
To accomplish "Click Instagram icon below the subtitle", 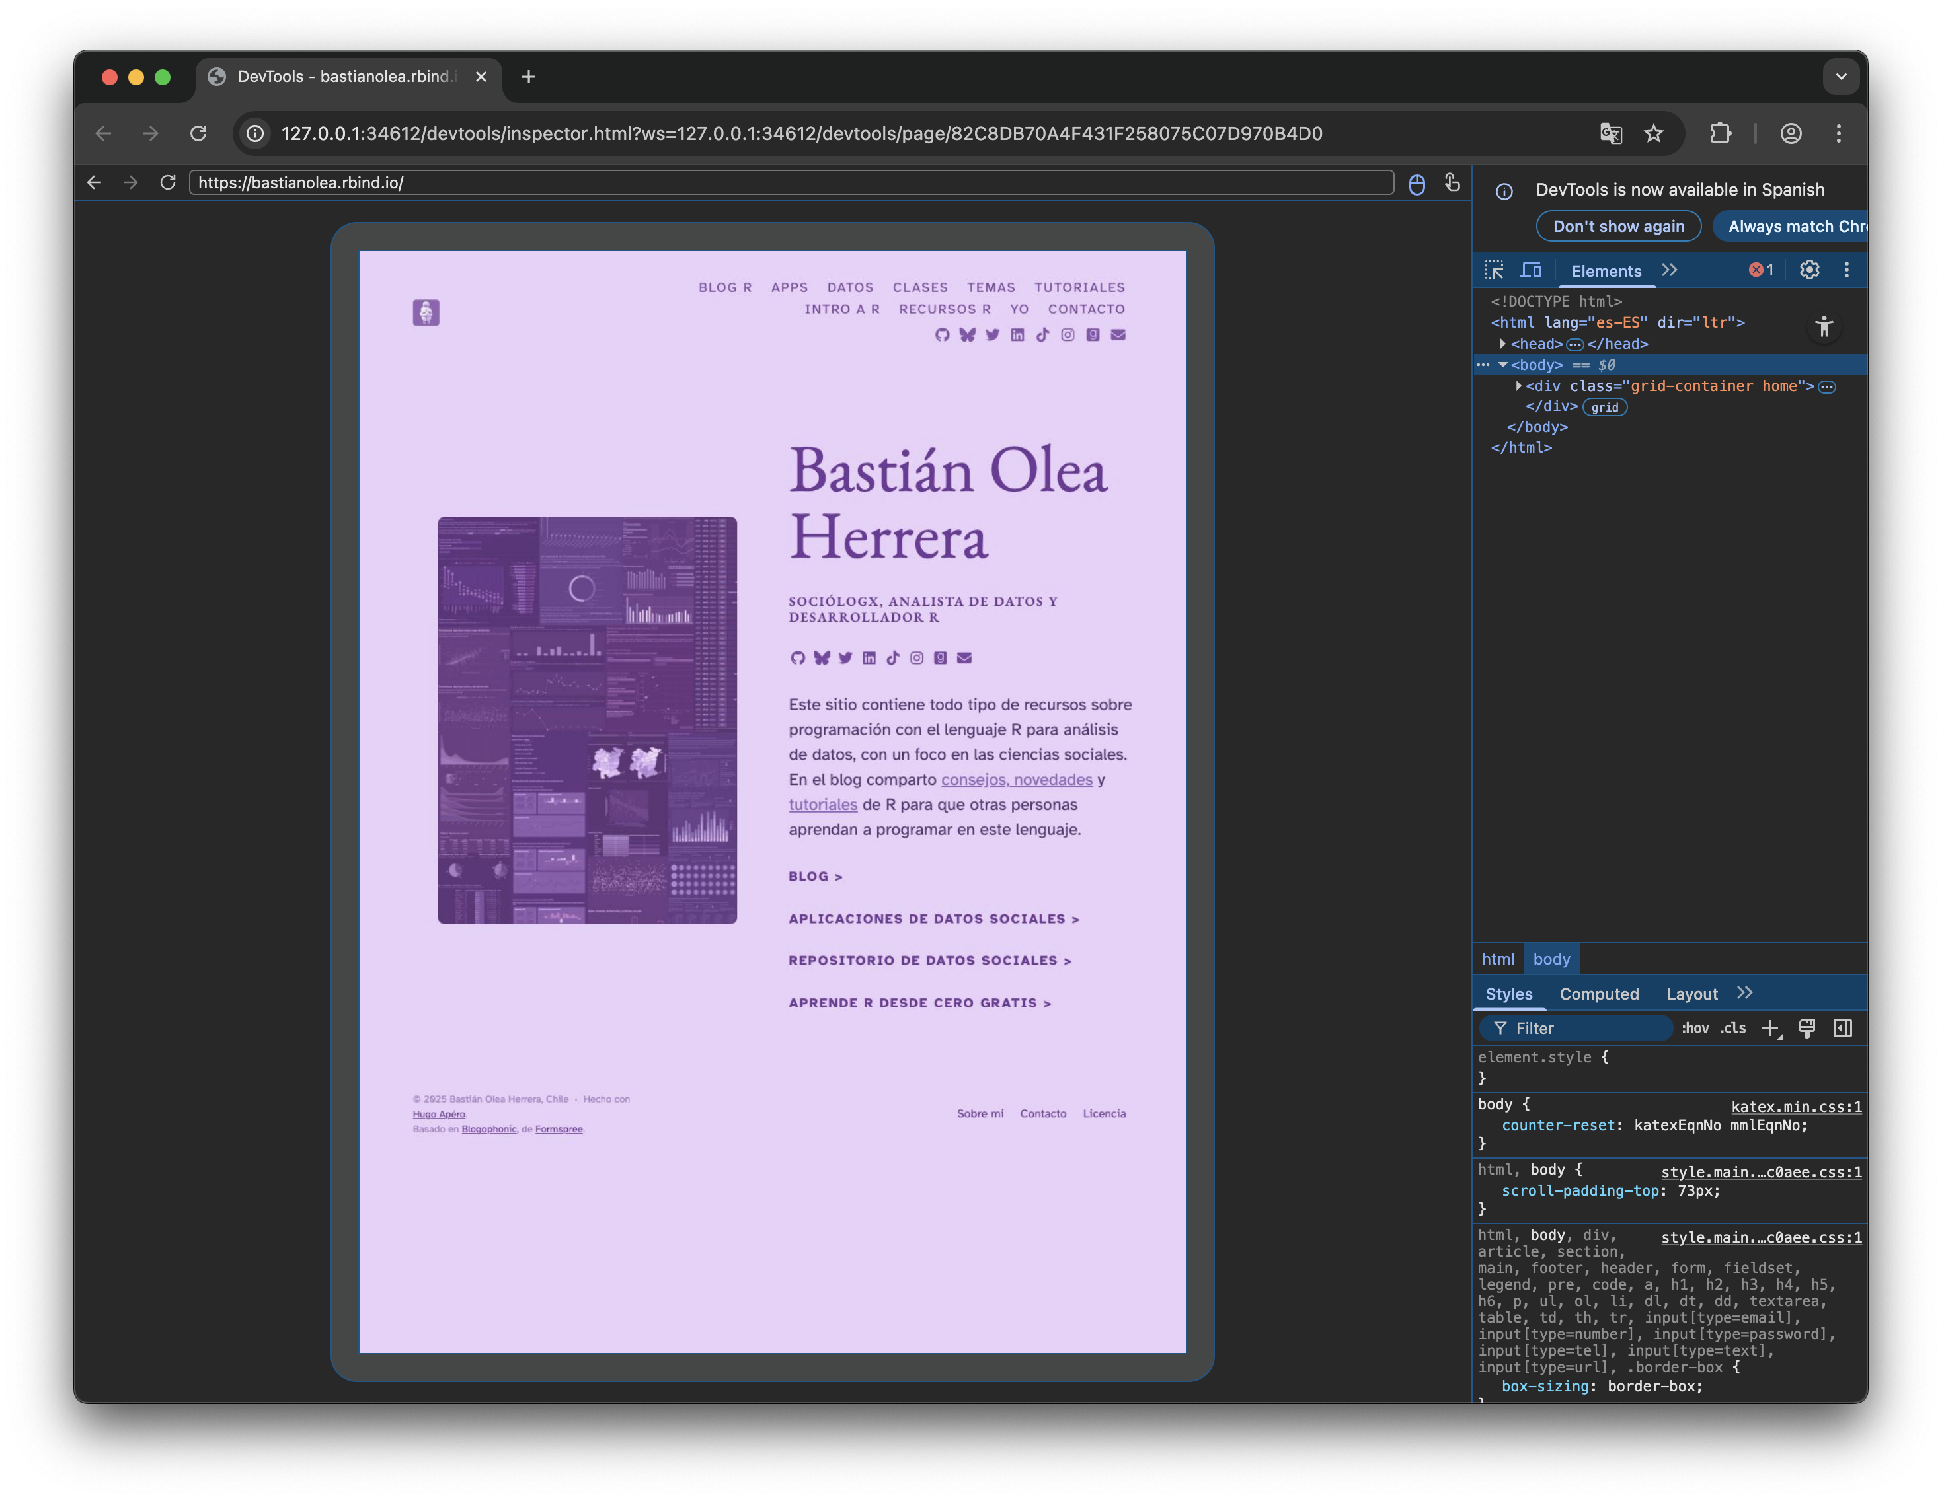I will point(916,657).
